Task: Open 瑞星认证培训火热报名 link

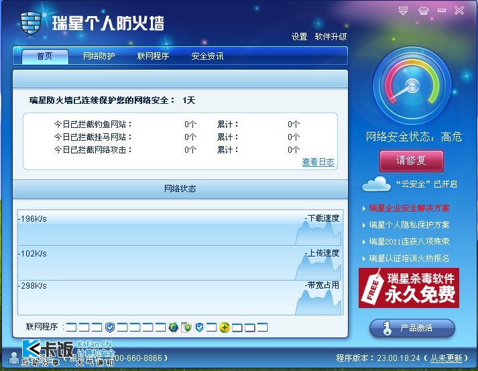Action: point(409,258)
